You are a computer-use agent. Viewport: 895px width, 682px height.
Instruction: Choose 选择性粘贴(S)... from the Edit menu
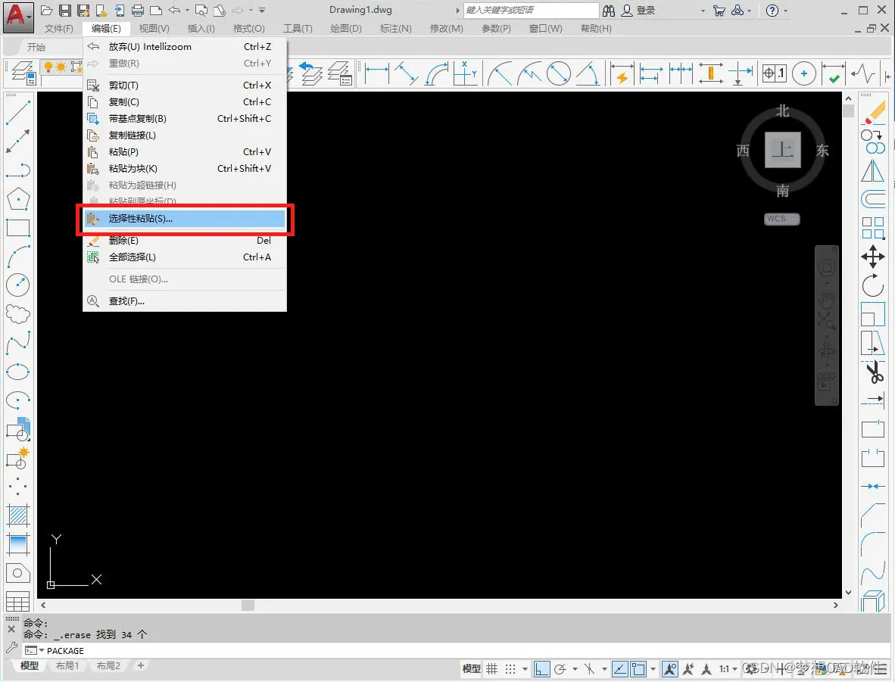tap(185, 219)
